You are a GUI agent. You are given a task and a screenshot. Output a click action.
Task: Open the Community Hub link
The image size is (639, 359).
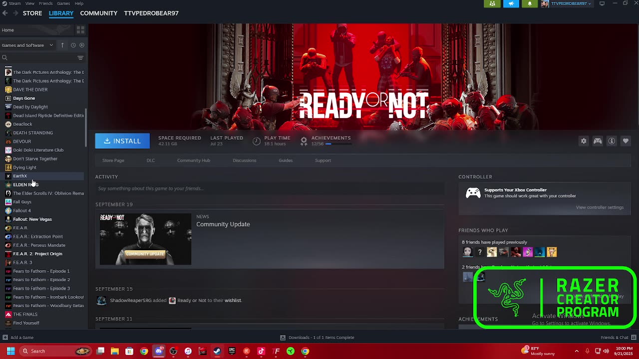coord(194,161)
